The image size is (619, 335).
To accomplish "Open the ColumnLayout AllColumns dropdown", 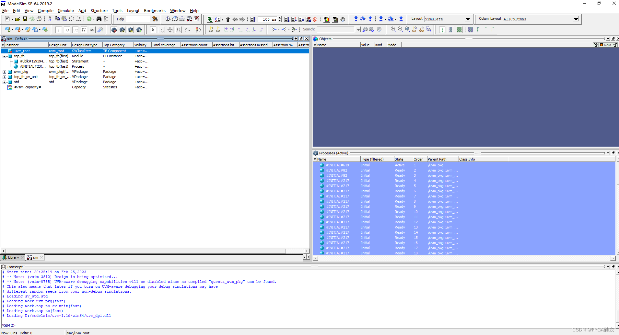I will [576, 19].
